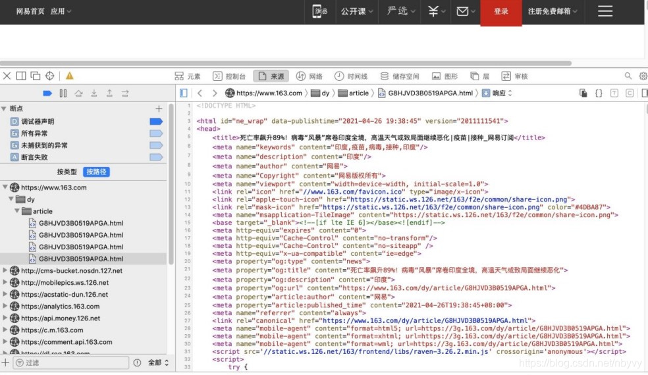Open the 应用 dropdown in page header
The height and width of the screenshot is (375, 648).
(61, 11)
